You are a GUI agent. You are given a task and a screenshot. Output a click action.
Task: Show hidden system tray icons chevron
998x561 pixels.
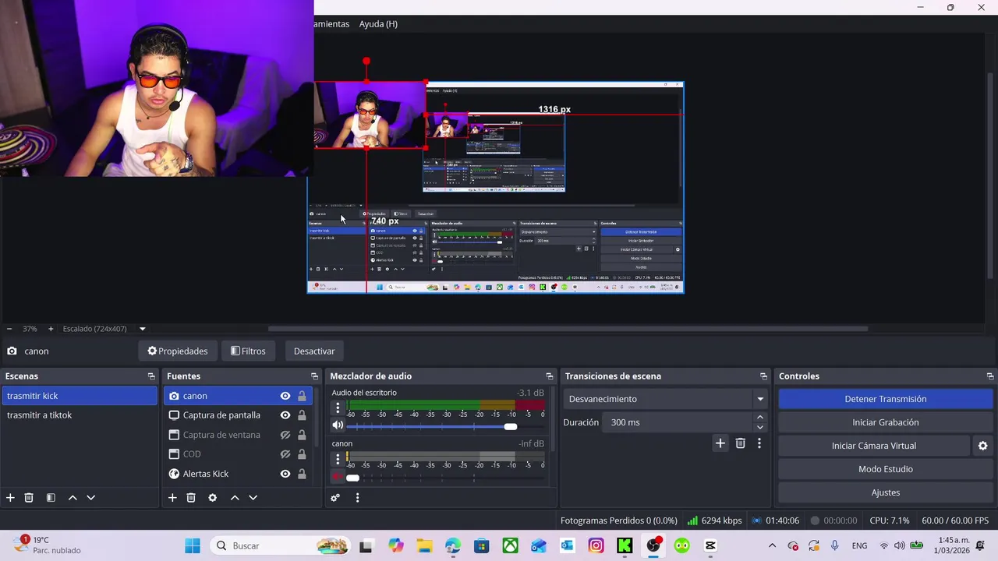coord(772,545)
